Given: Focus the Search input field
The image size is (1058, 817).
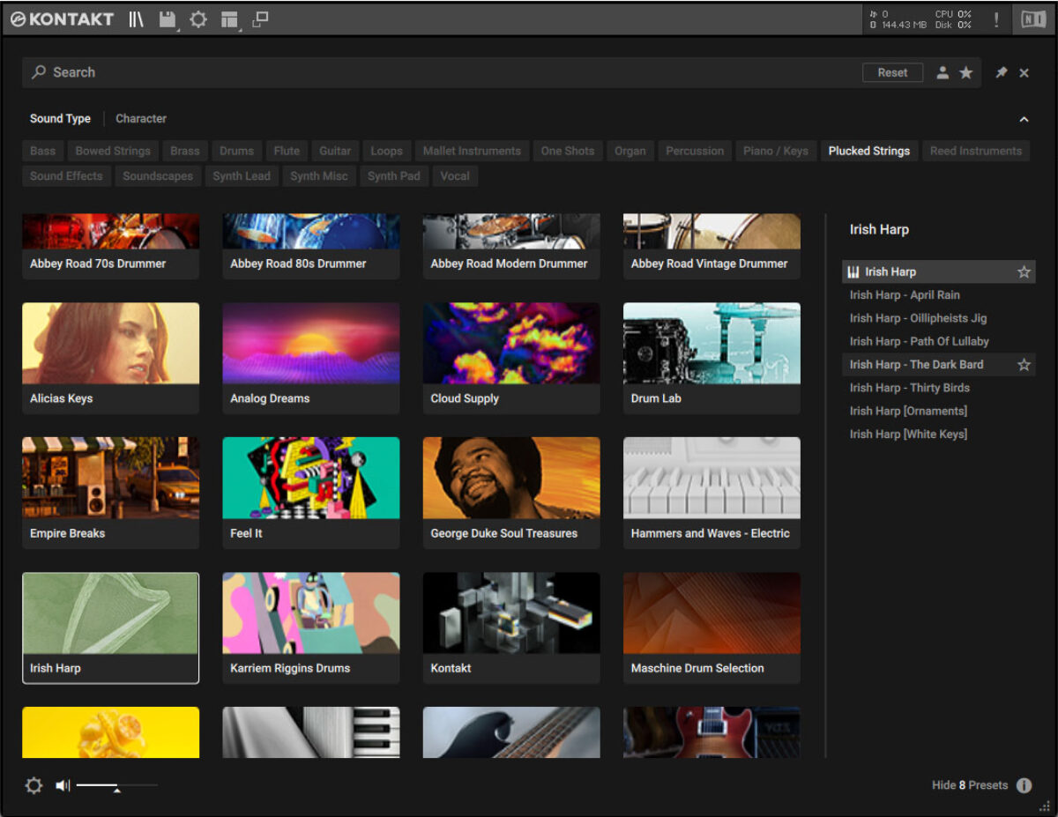Looking at the screenshot, I should pos(441,72).
